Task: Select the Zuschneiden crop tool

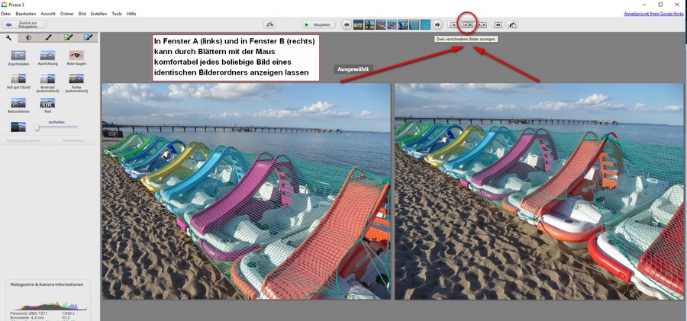Action: pyautogui.click(x=18, y=58)
